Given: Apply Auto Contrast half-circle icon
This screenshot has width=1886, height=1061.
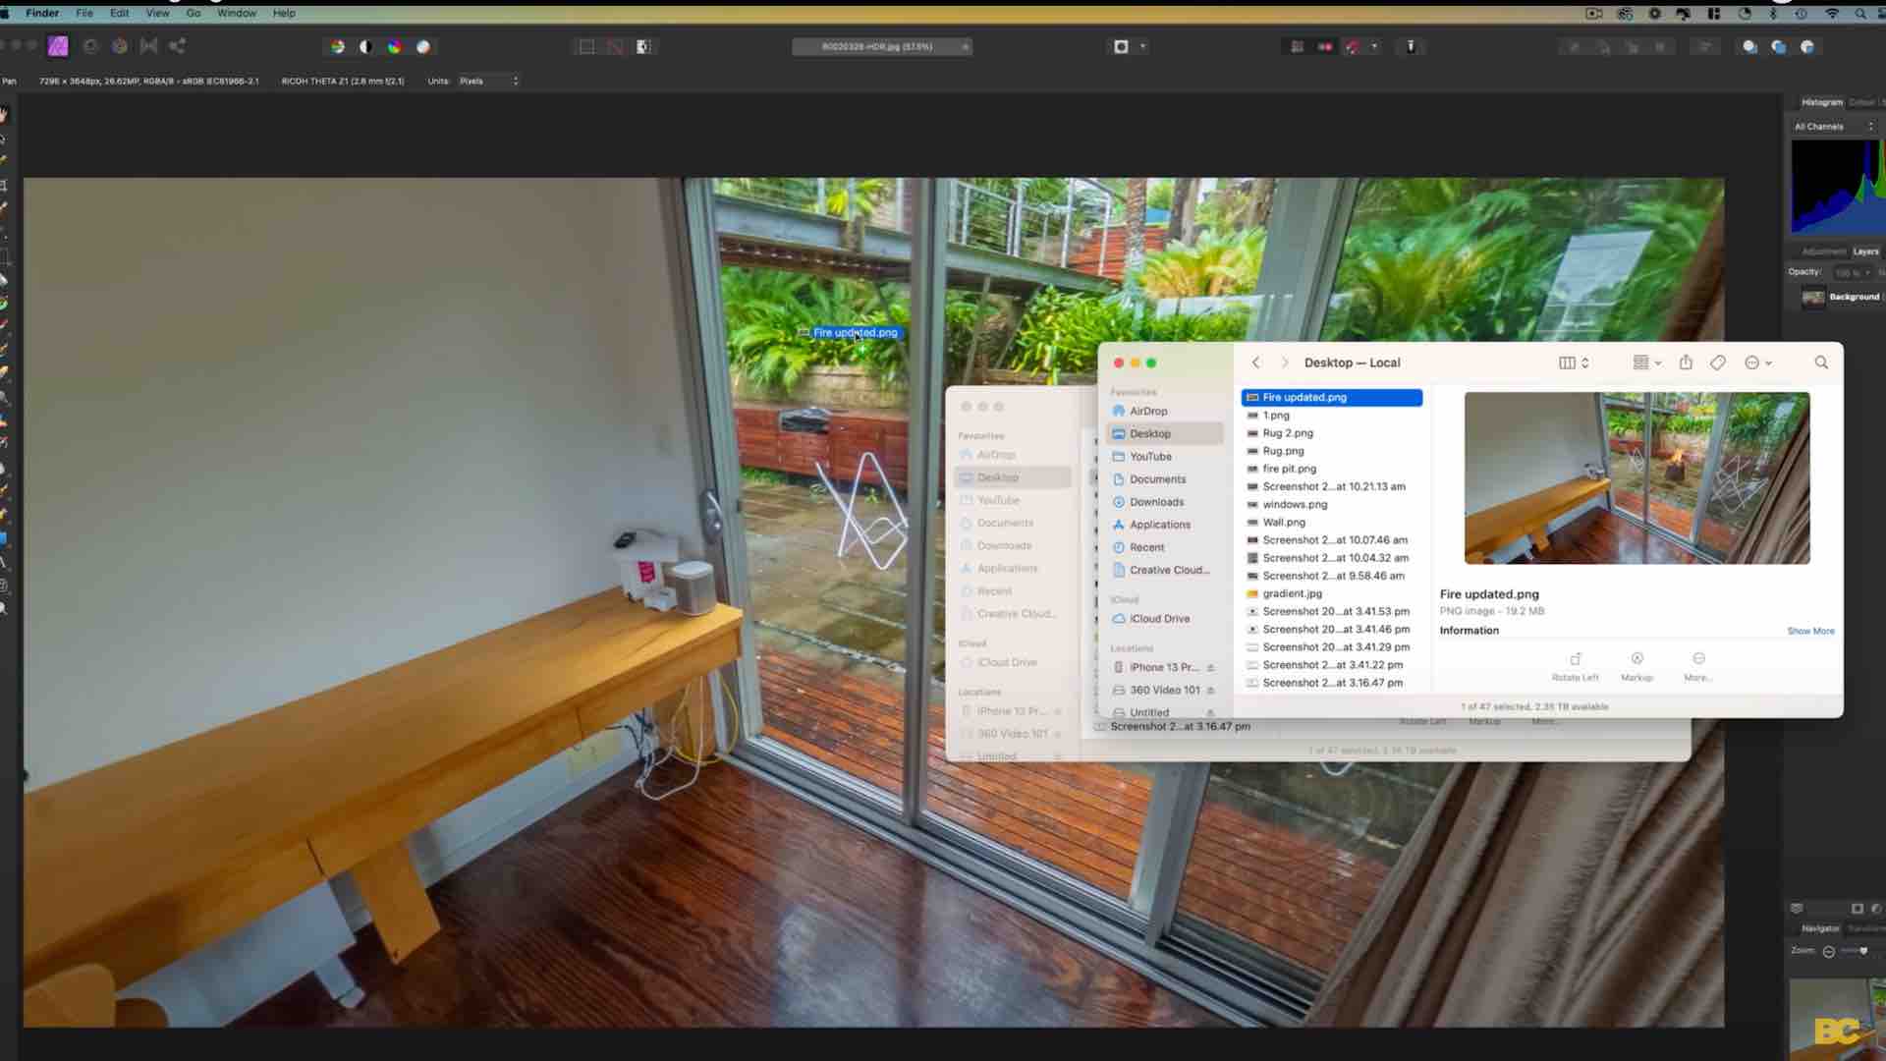Looking at the screenshot, I should pos(365,46).
